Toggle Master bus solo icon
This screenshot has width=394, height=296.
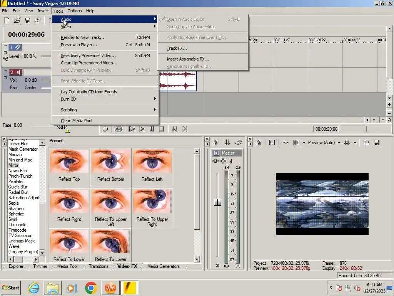coord(231,161)
